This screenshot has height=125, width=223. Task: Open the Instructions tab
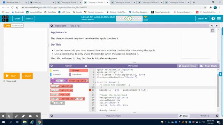tap(61, 26)
